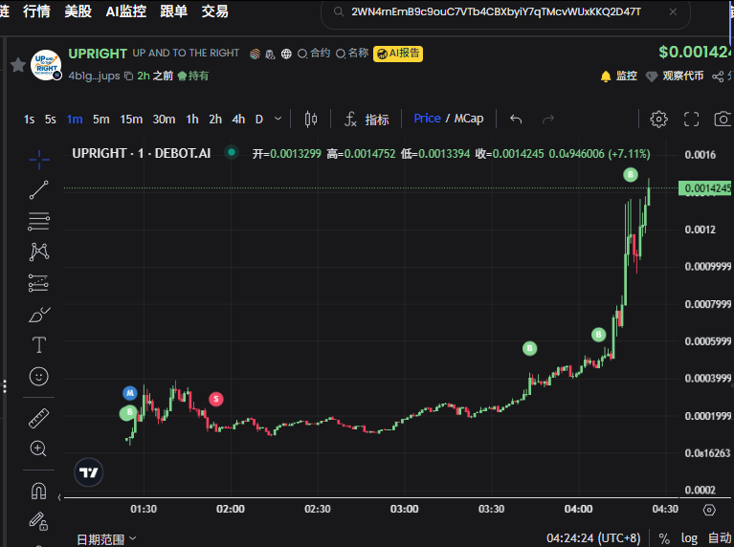This screenshot has width=734, height=547.
Task: Open the candlestick chart style selector
Action: tap(311, 120)
